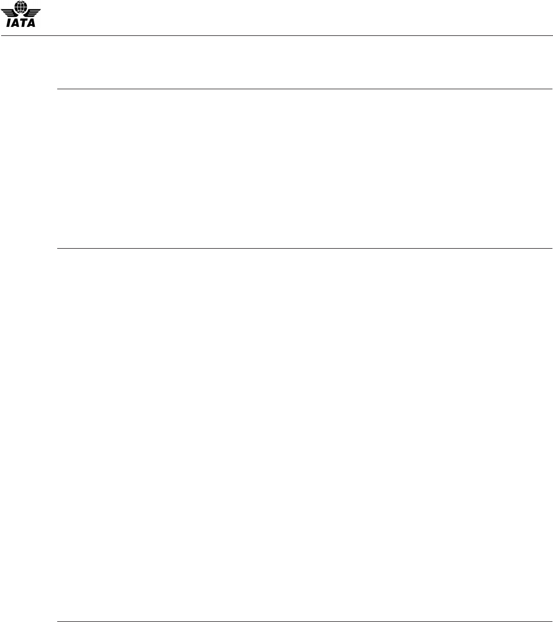Image resolution: width=553 pixels, height=622 pixels.
Task: Click inside the blank upper section box
Action: click(305, 168)
